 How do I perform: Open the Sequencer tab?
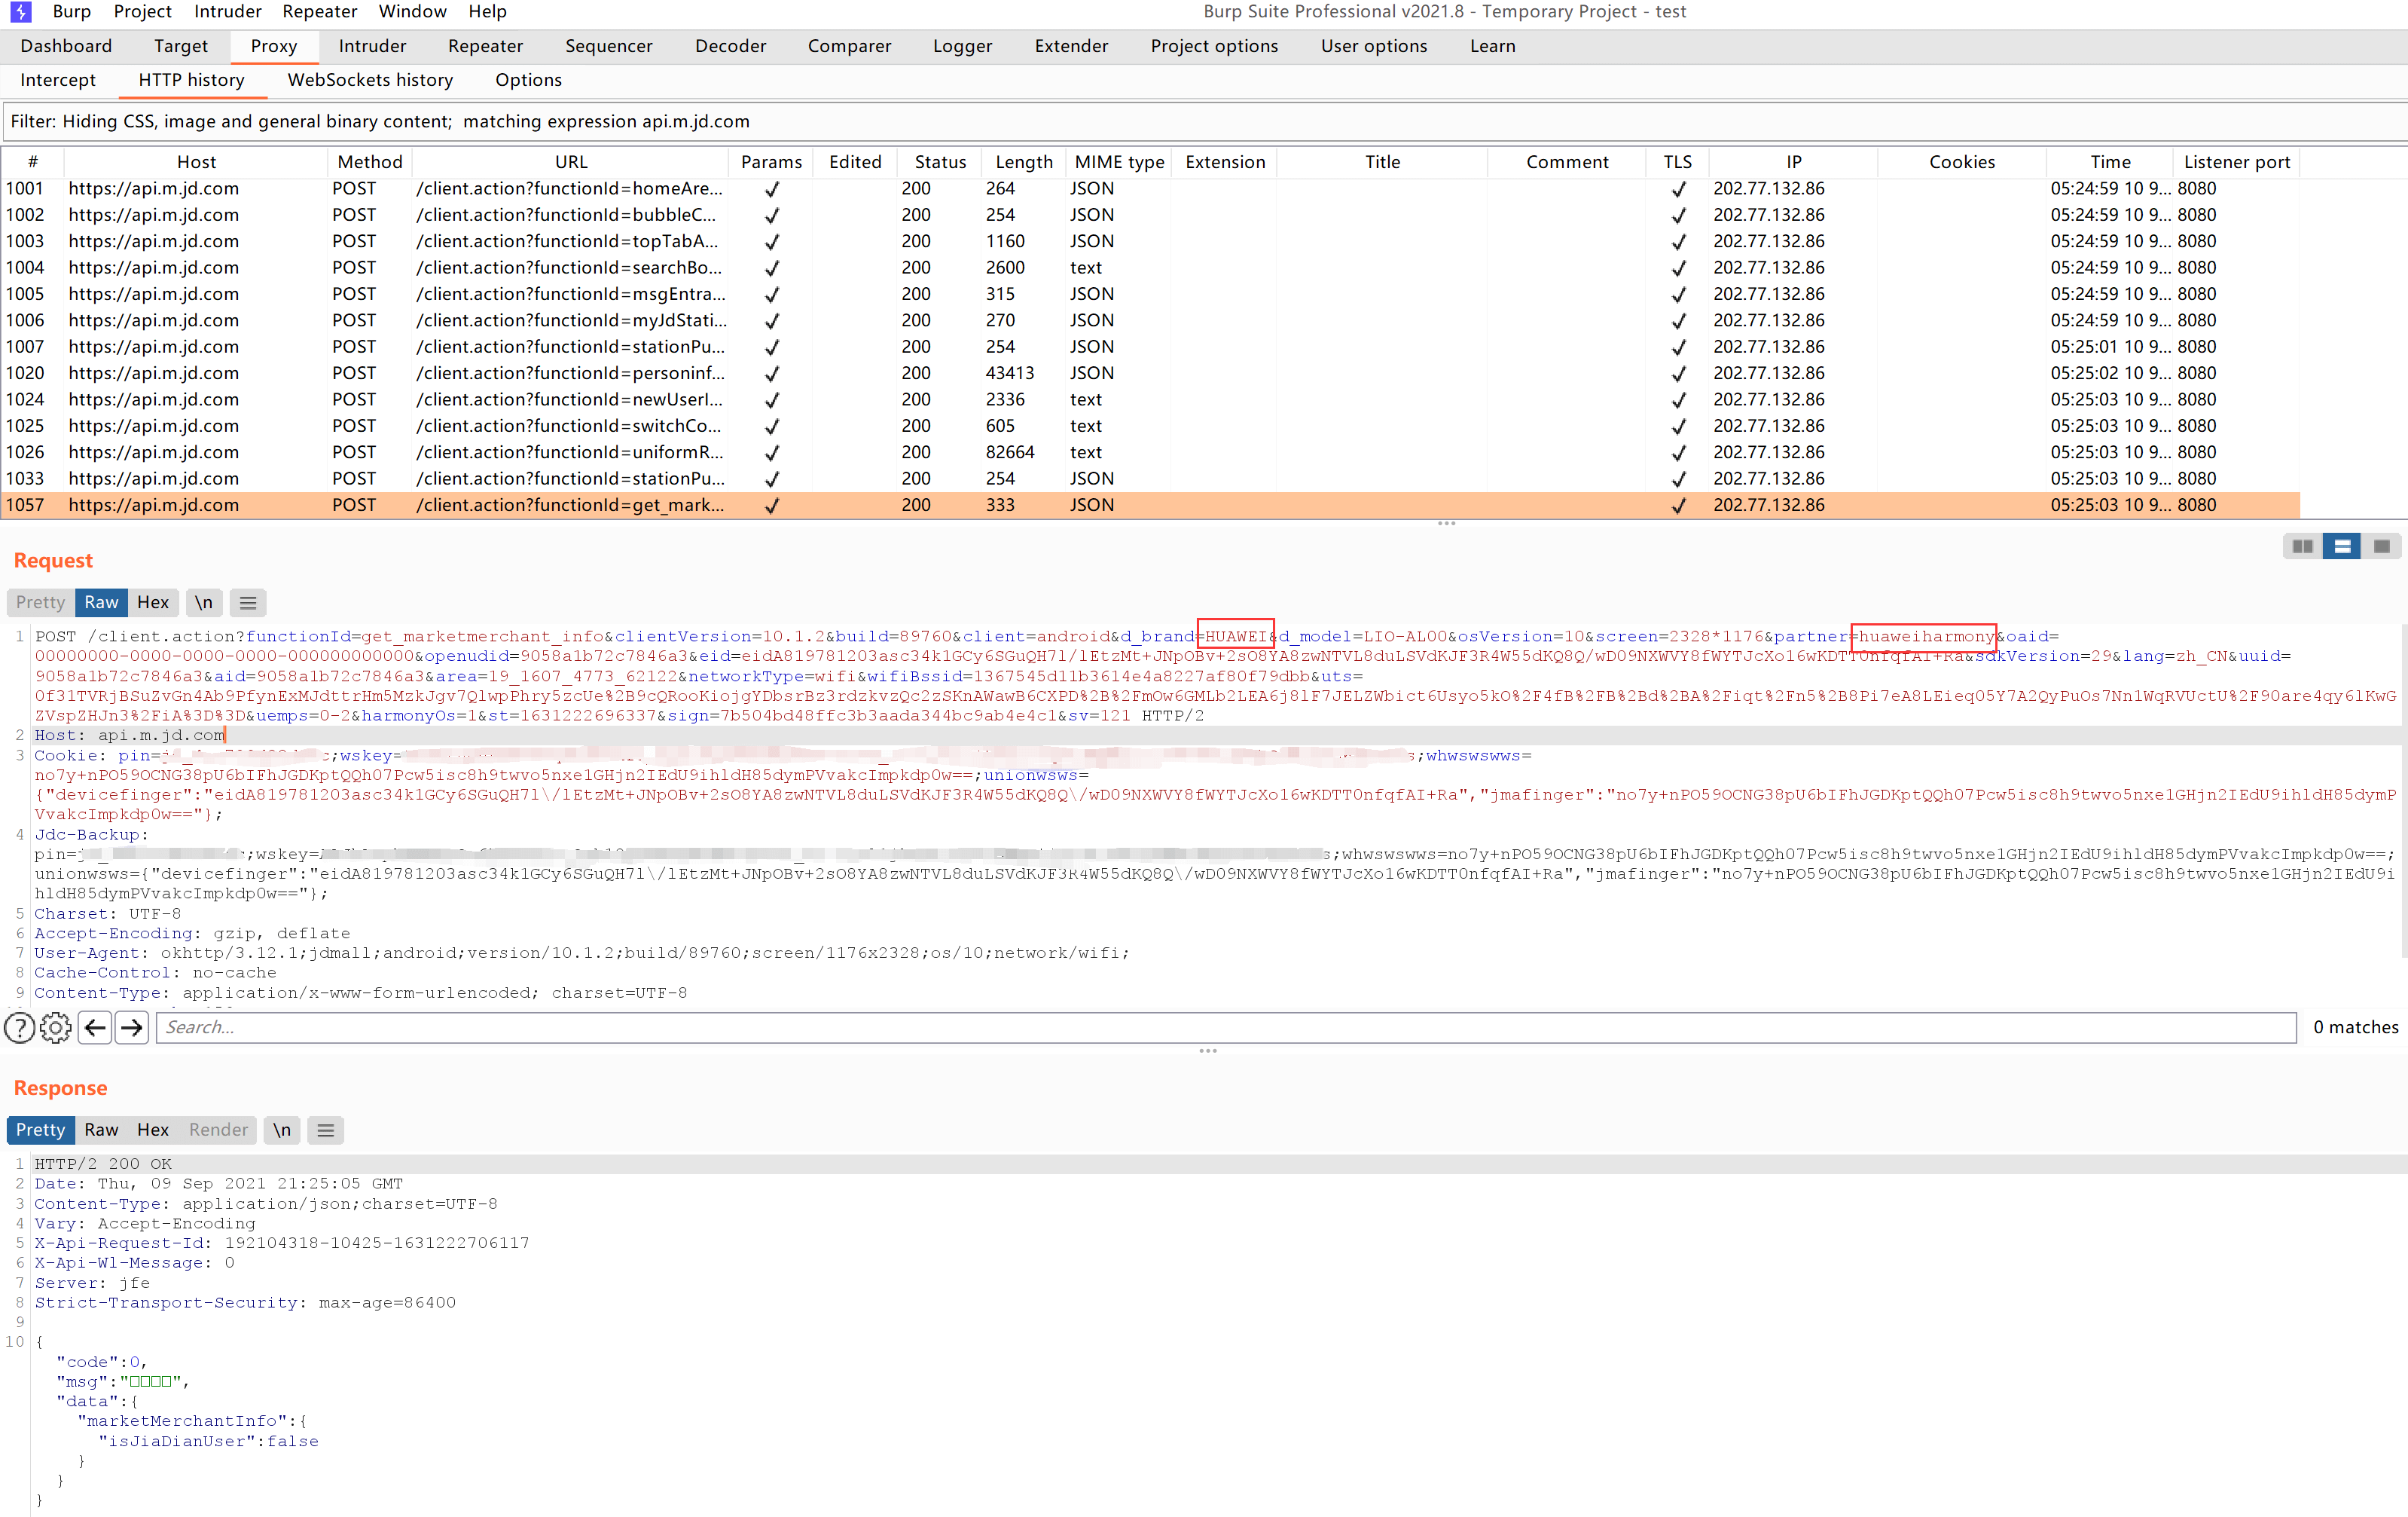pyautogui.click(x=609, y=46)
